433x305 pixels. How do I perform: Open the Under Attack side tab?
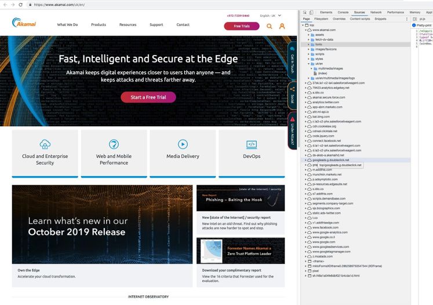coord(292,131)
